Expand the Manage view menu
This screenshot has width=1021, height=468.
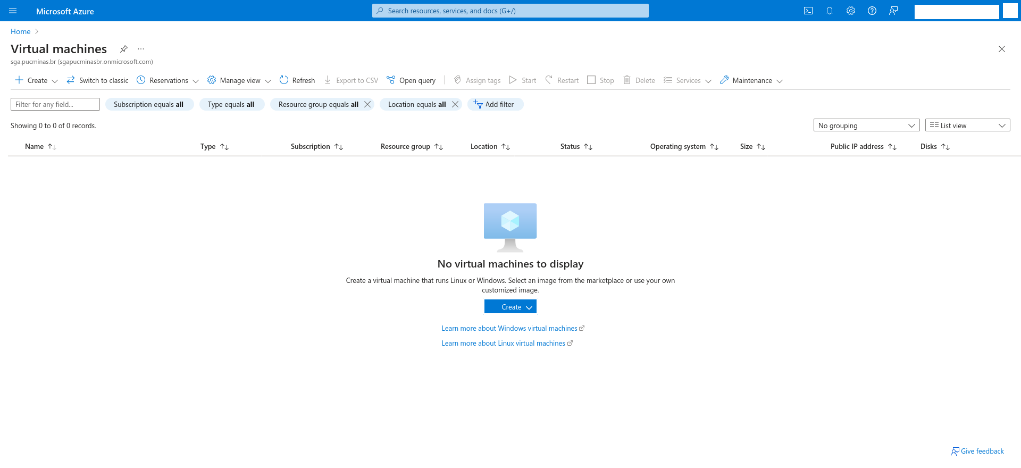(239, 80)
